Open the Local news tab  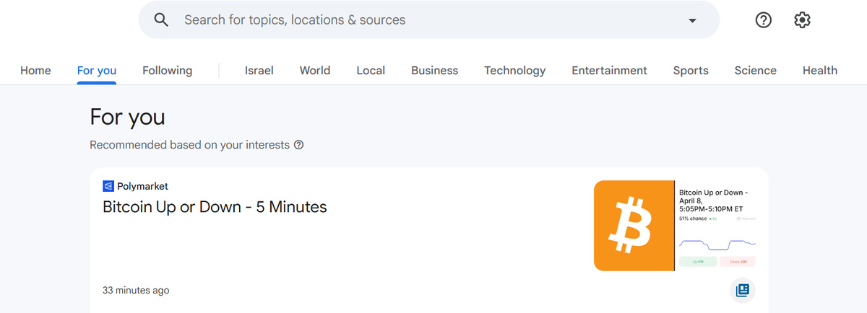tap(371, 71)
